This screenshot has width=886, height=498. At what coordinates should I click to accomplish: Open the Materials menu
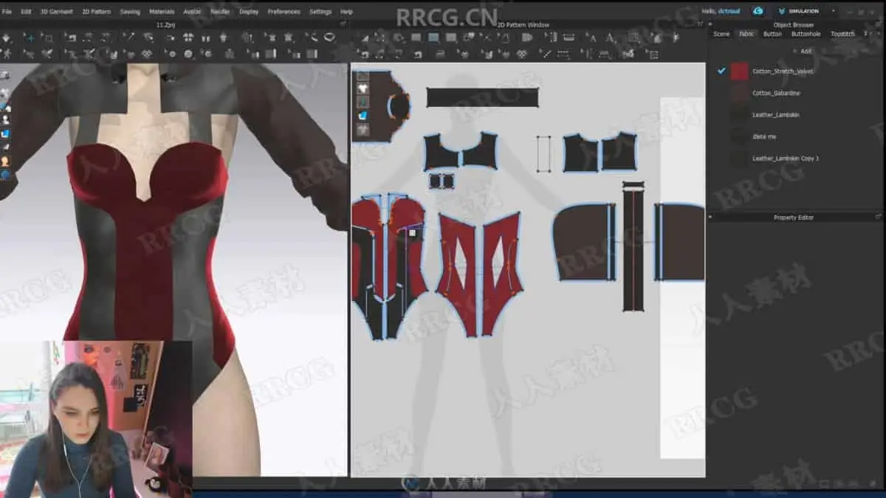point(162,12)
